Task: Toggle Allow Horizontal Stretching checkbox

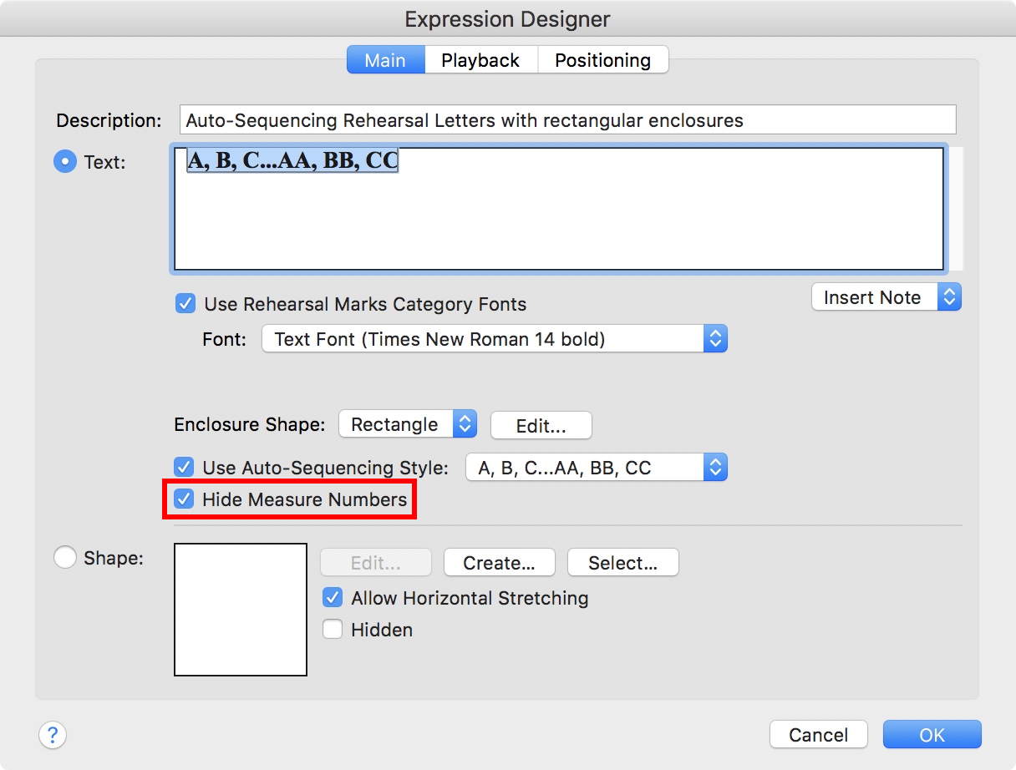Action: pyautogui.click(x=333, y=598)
